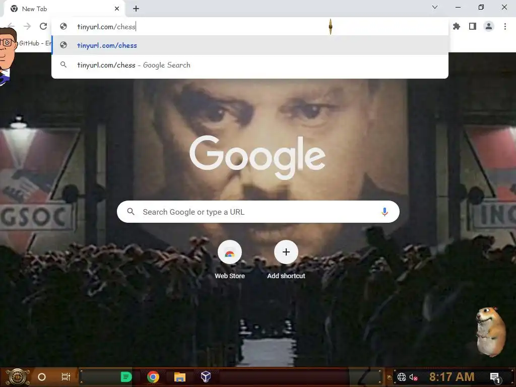516x387 pixels.
Task: Open Task View on the taskbar
Action: [66, 377]
